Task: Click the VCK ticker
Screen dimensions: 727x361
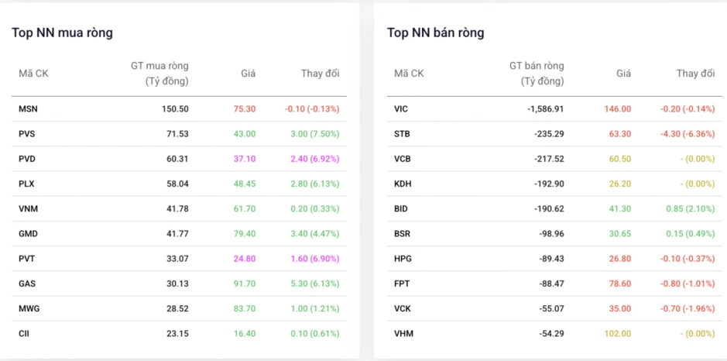Action: pyautogui.click(x=403, y=308)
